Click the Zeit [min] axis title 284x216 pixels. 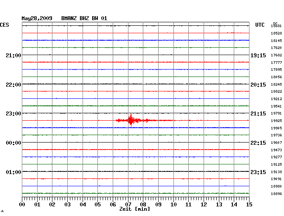pyautogui.click(x=135, y=209)
